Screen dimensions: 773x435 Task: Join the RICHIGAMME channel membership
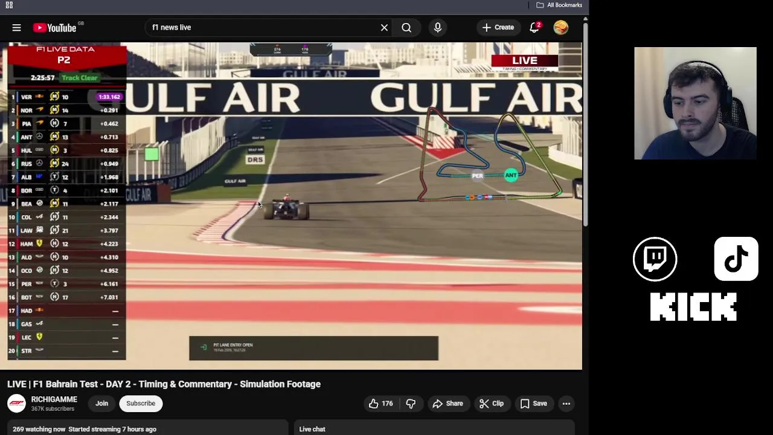(101, 404)
